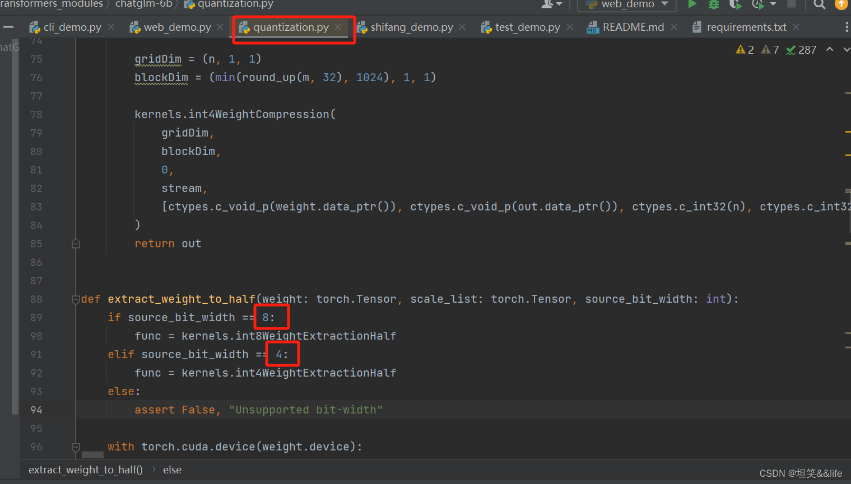
Task: Place cursor on 'return out' line
Action: pyautogui.click(x=168, y=244)
